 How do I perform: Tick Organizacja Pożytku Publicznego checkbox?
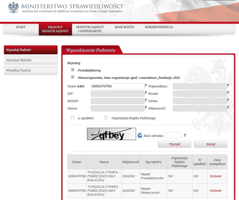(106, 118)
